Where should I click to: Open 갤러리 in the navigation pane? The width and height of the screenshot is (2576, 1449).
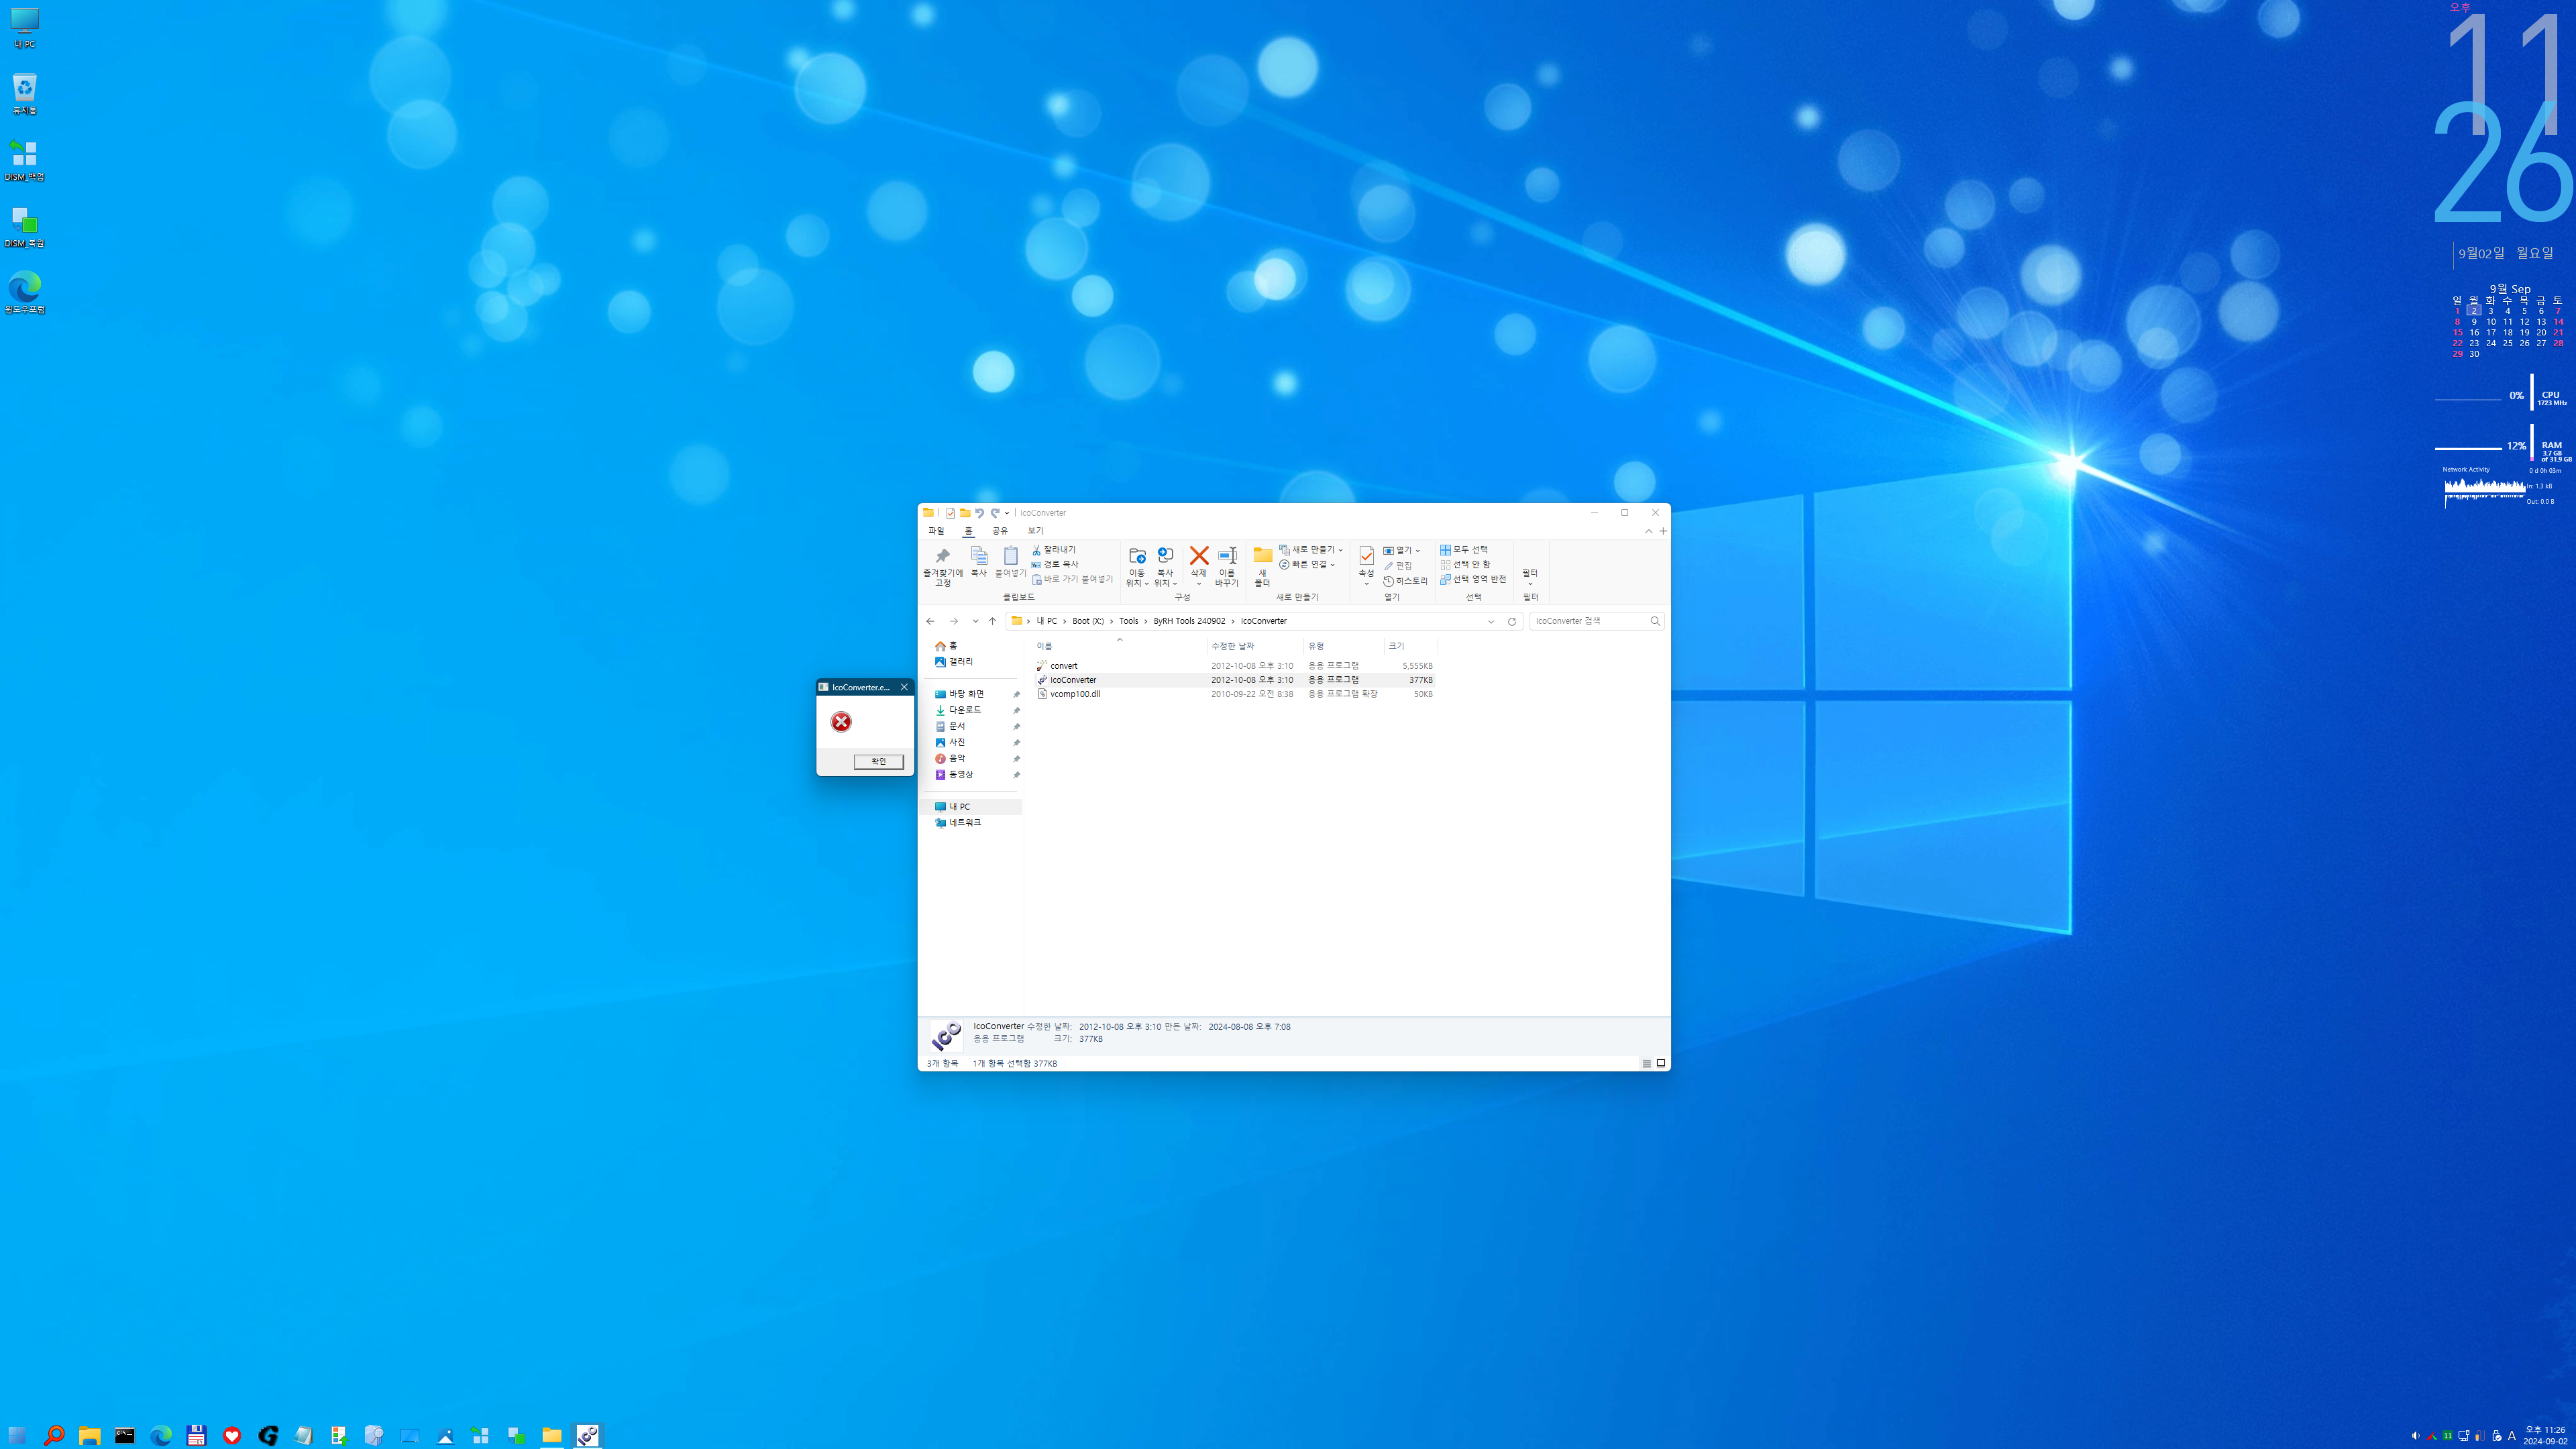(954, 662)
